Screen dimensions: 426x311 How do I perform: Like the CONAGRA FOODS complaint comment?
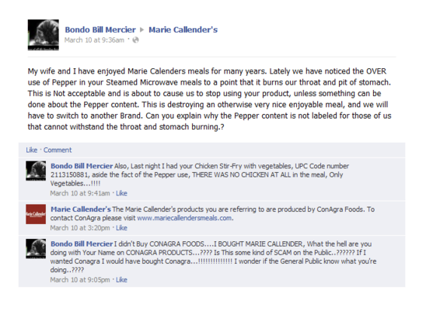click(121, 280)
